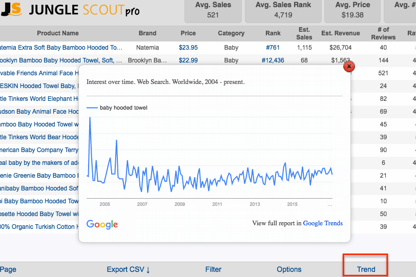Viewport: 416px width, 277px height.
Task: Click the Brooklyn Ba... brand cell
Action: tap(148, 60)
